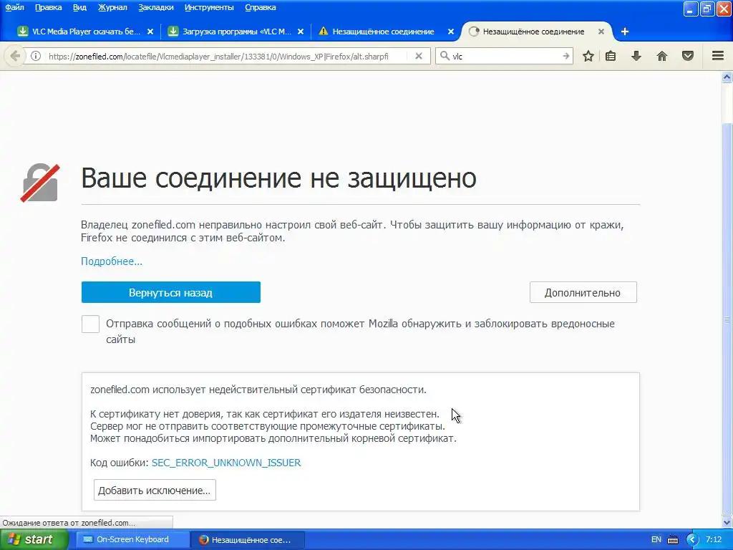This screenshot has width=733, height=550.
Task: Click the EN language indicator
Action: coord(656,539)
